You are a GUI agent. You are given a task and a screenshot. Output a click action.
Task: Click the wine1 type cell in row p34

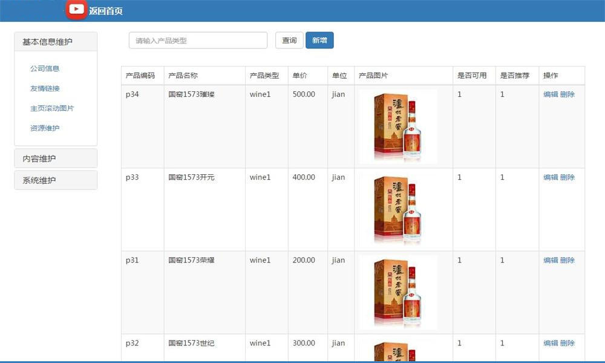pyautogui.click(x=267, y=126)
